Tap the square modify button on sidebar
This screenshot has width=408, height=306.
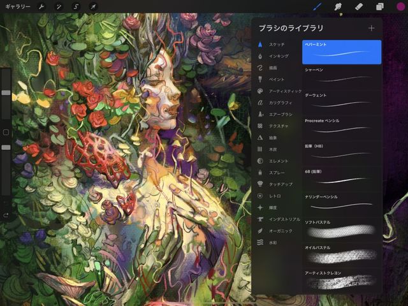click(6, 133)
